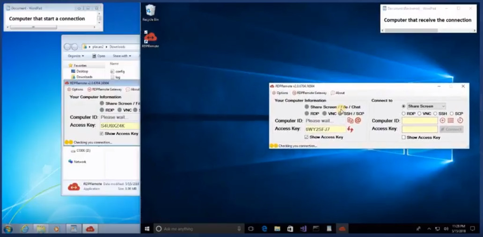The width and height of the screenshot is (483, 237).
Task: Select the RDP radio button under Connect to
Action: click(x=403, y=114)
